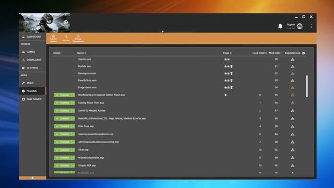This screenshot has width=334, height=188.
Task: Click dependencies icon for HearthFires.esm
Action: 293,80
